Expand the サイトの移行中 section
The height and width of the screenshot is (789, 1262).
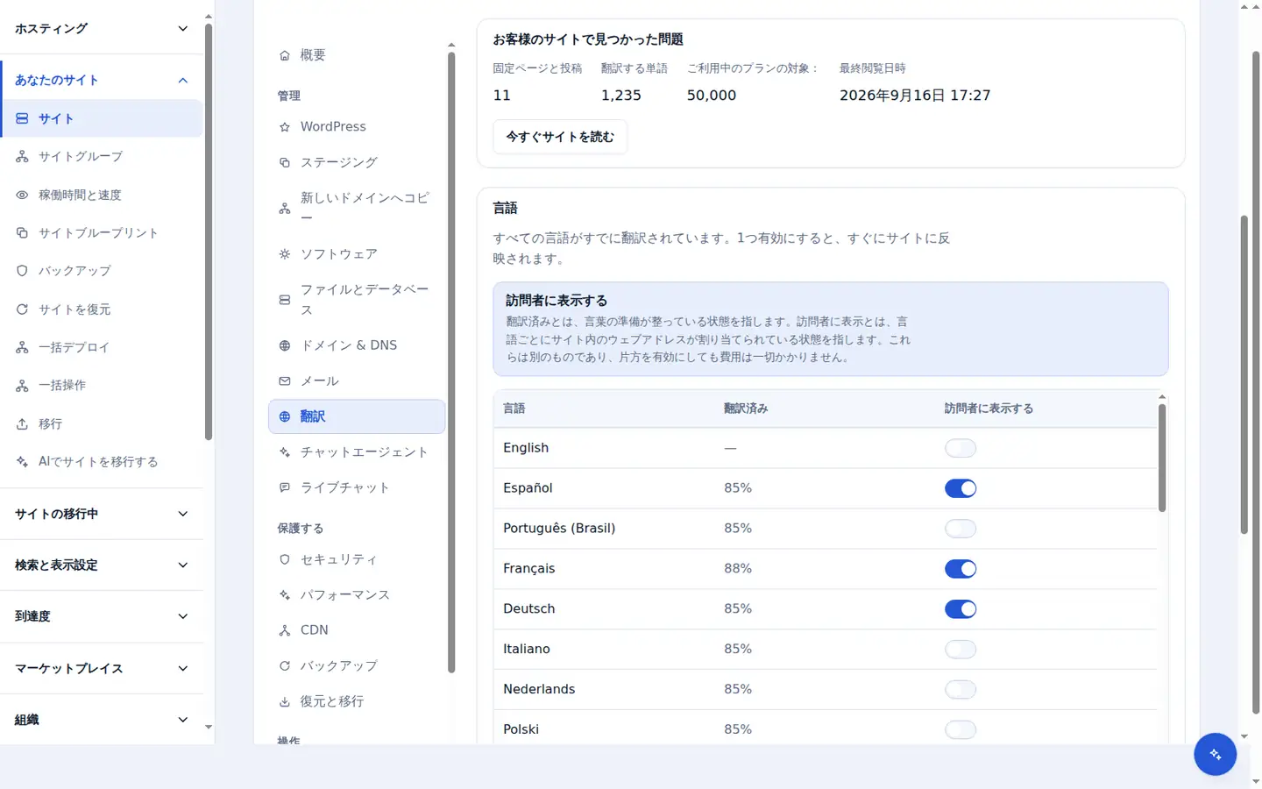(102, 514)
